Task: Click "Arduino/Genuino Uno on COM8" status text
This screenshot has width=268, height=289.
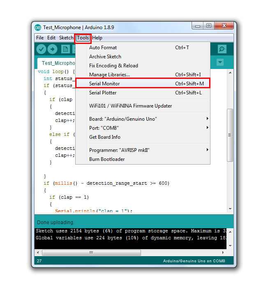Action: (194, 261)
